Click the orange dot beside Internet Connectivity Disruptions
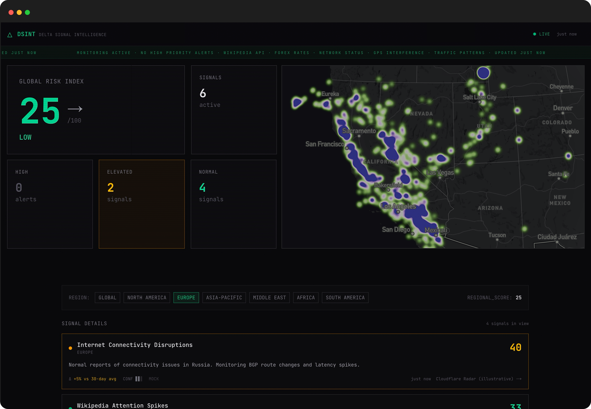The width and height of the screenshot is (591, 409). (x=70, y=348)
